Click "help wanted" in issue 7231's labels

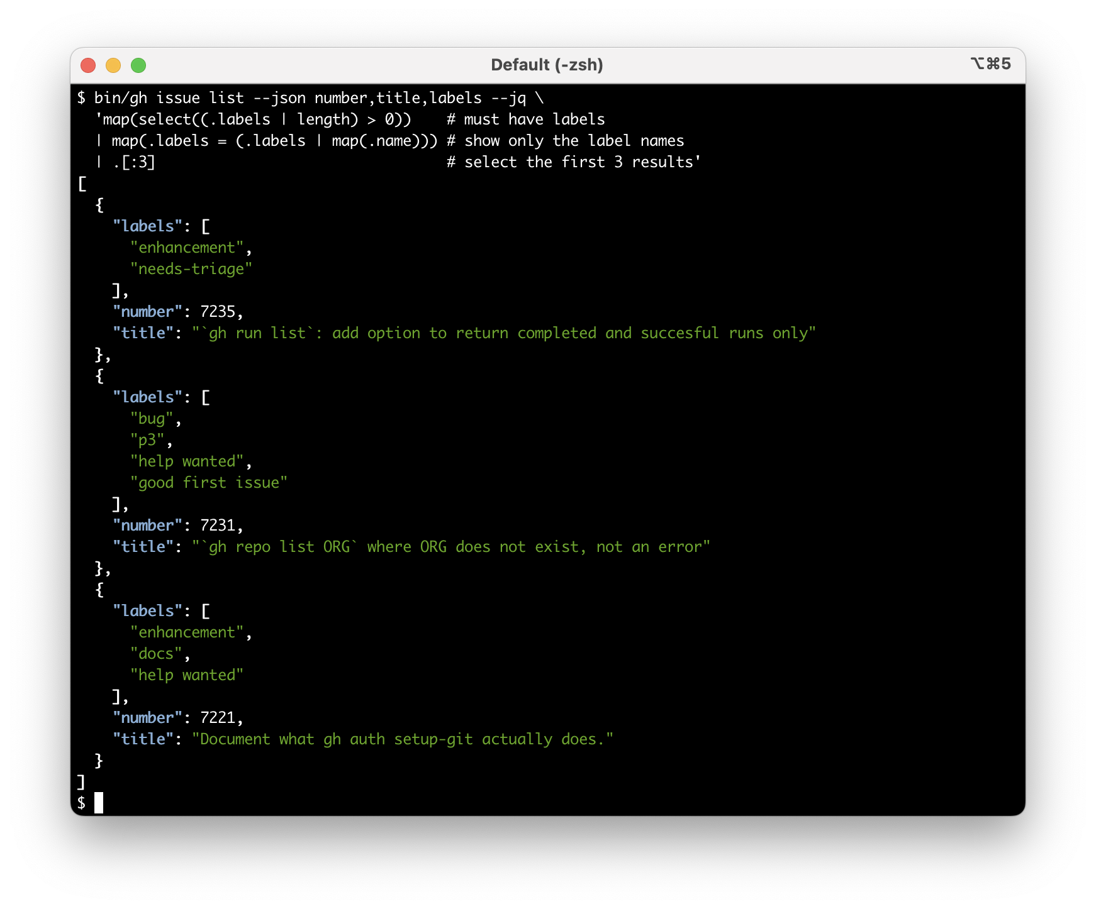[x=187, y=461]
